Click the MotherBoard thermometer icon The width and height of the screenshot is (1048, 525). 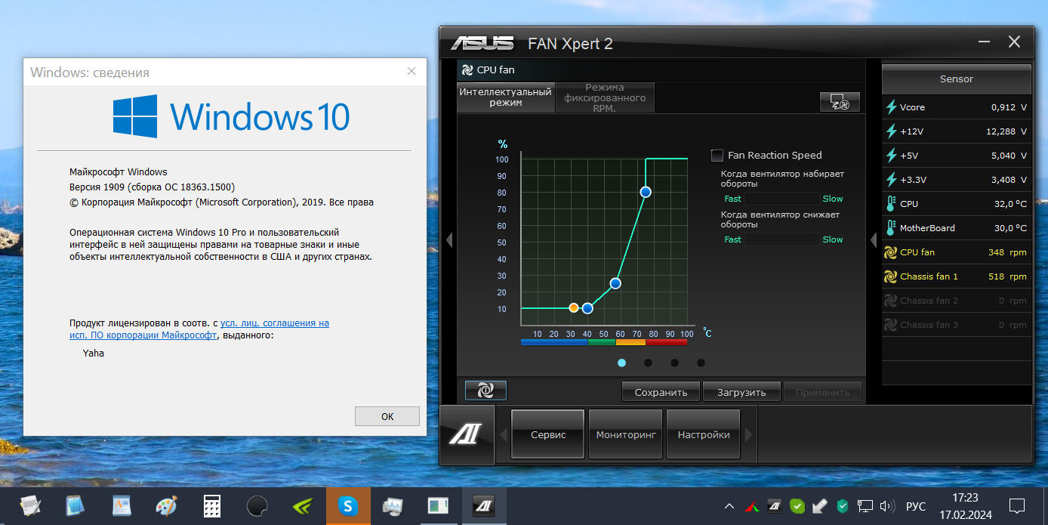pos(891,228)
